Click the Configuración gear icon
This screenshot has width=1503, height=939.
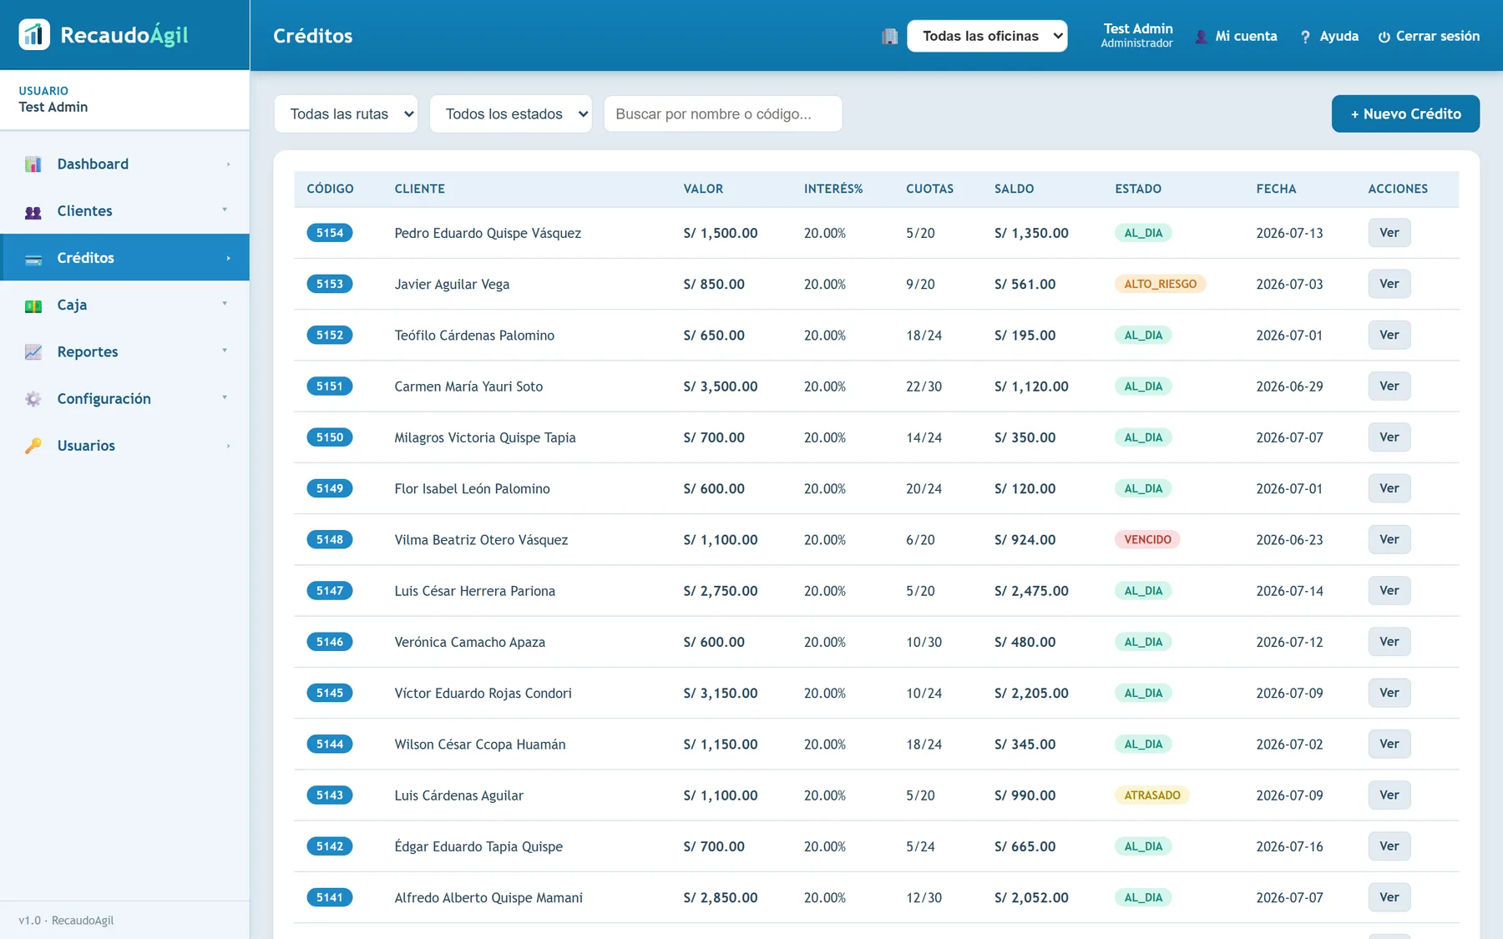[33, 399]
